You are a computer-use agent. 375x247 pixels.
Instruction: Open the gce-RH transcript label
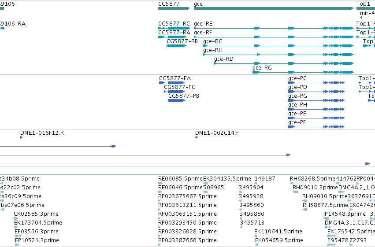[x=213, y=50]
